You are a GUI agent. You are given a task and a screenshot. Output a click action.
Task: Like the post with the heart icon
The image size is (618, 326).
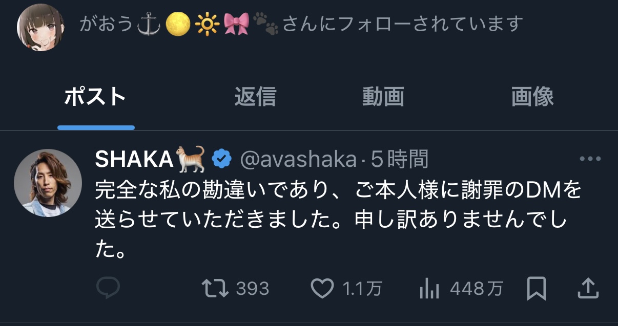[x=323, y=289]
